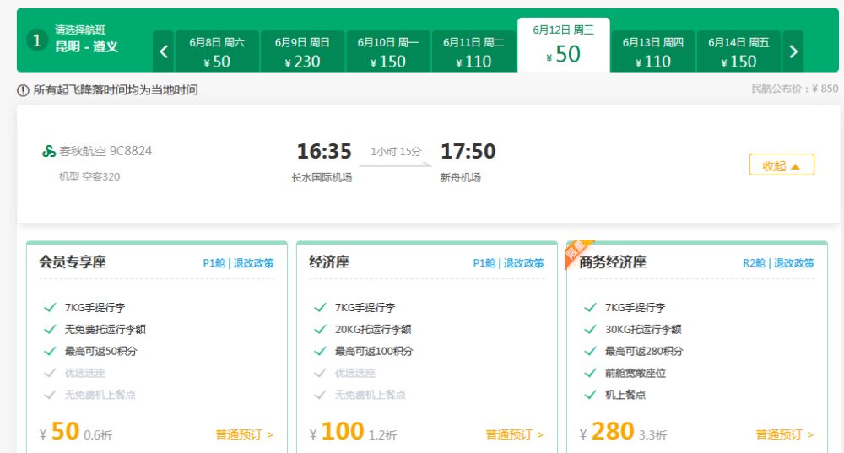Screen dimensions: 844x453
Task: Select the 6月12日 周三 ¥50 date tab
Action: [x=564, y=46]
